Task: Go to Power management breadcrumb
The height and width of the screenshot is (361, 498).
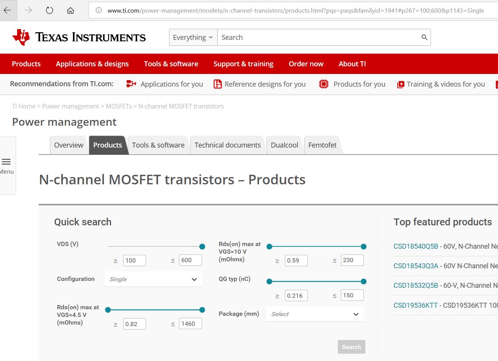Action: coord(71,106)
